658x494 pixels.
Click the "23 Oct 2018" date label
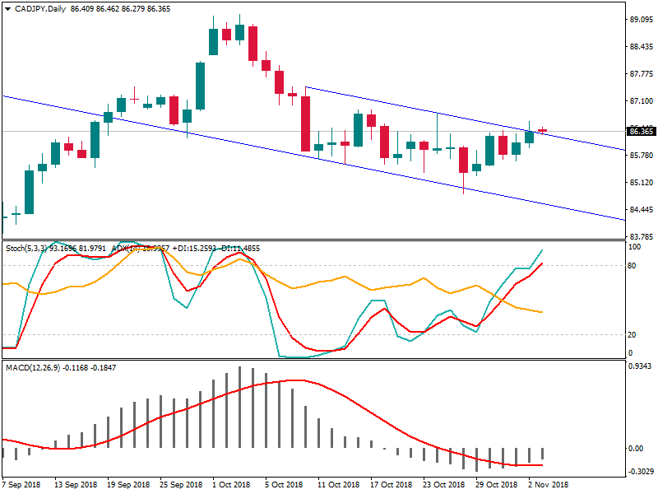tap(444, 485)
